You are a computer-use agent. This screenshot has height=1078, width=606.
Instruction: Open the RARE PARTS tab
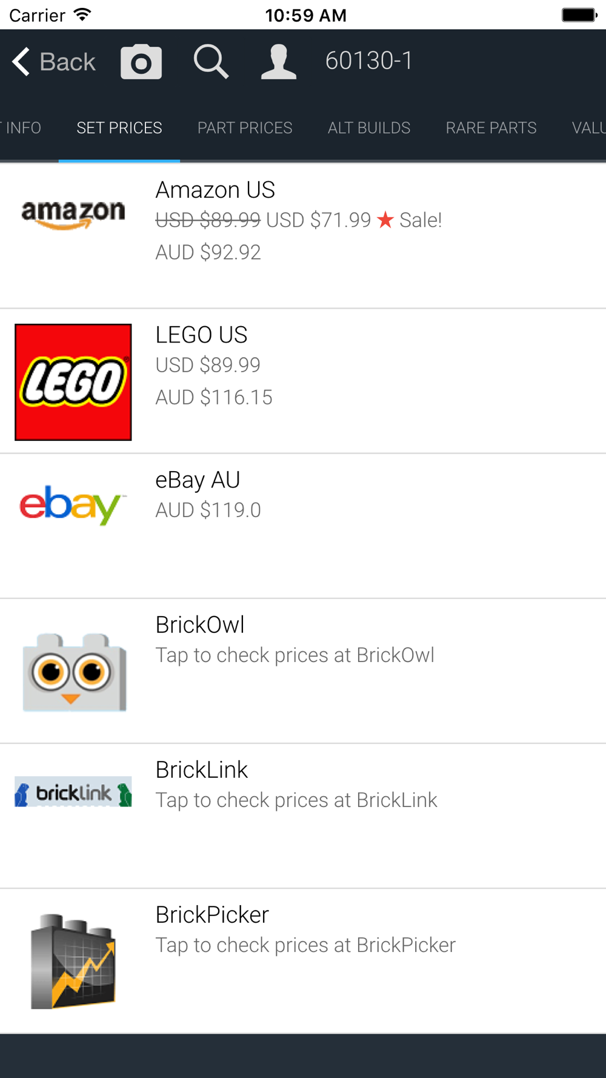pyautogui.click(x=491, y=128)
